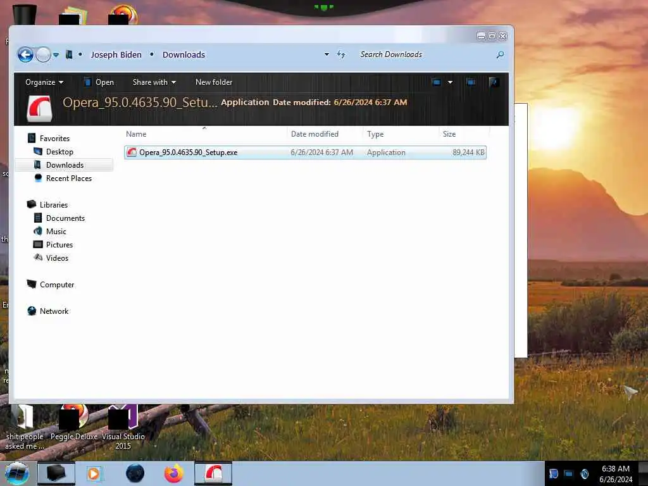The image size is (648, 486).
Task: Open the Documents library
Action: 65,218
